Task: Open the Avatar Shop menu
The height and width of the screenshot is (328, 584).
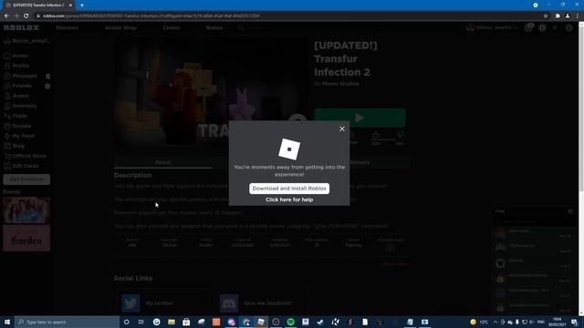Action: click(x=120, y=27)
